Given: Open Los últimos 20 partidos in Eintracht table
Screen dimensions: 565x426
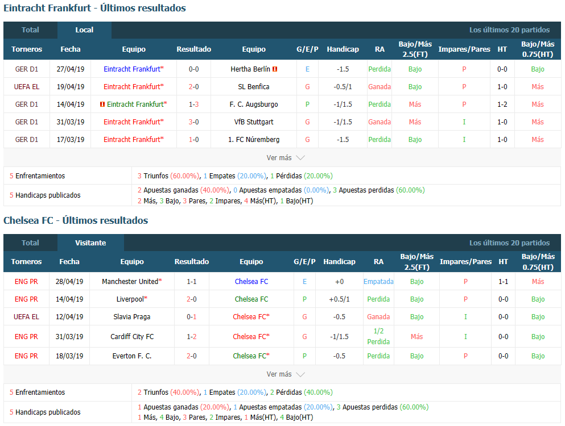Looking at the screenshot, I should coord(509,30).
